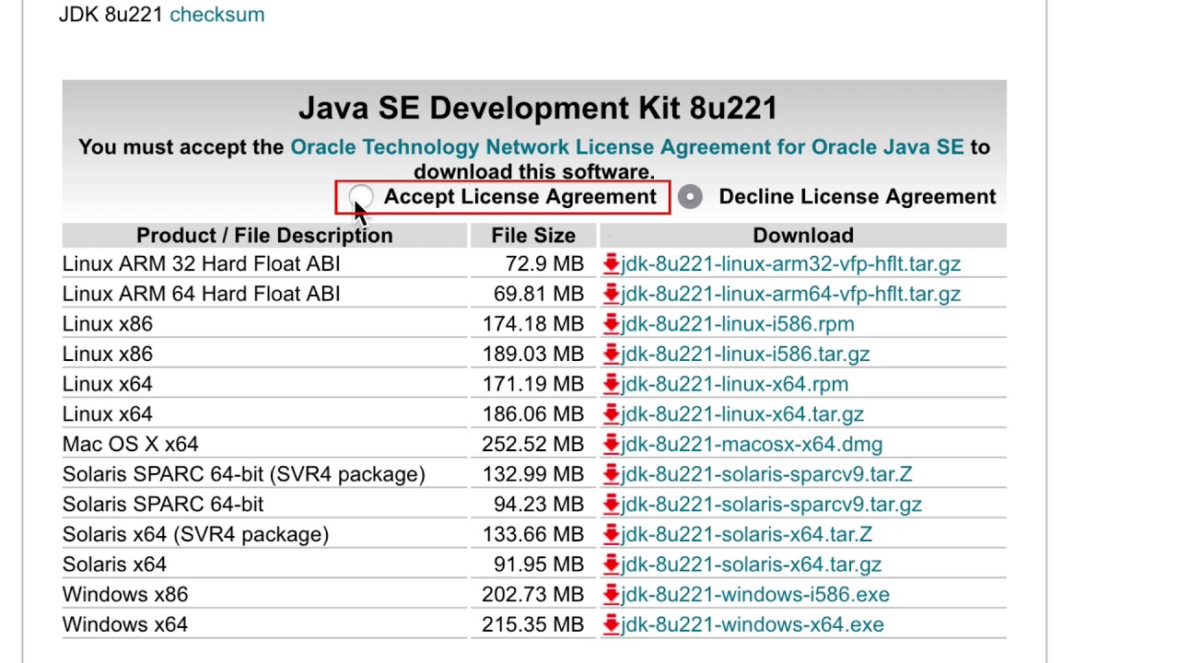Click the Windows x64 description
1179x663 pixels.
125,625
